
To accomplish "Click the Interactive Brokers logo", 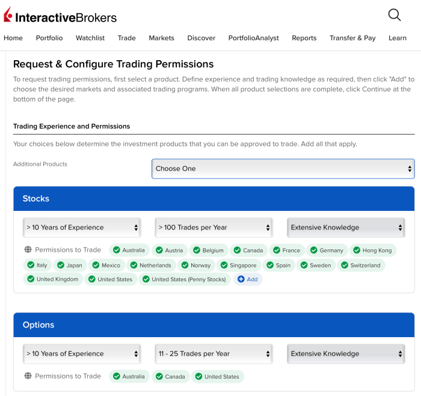I will (60, 15).
